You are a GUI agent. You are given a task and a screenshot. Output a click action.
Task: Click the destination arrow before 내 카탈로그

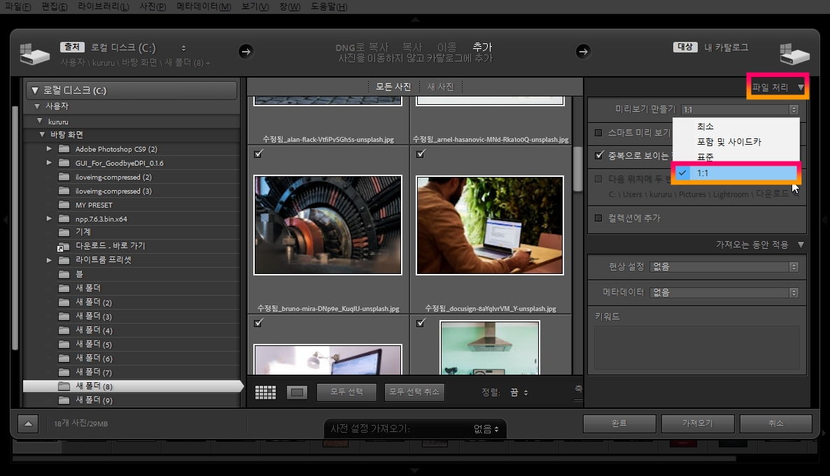click(x=583, y=51)
